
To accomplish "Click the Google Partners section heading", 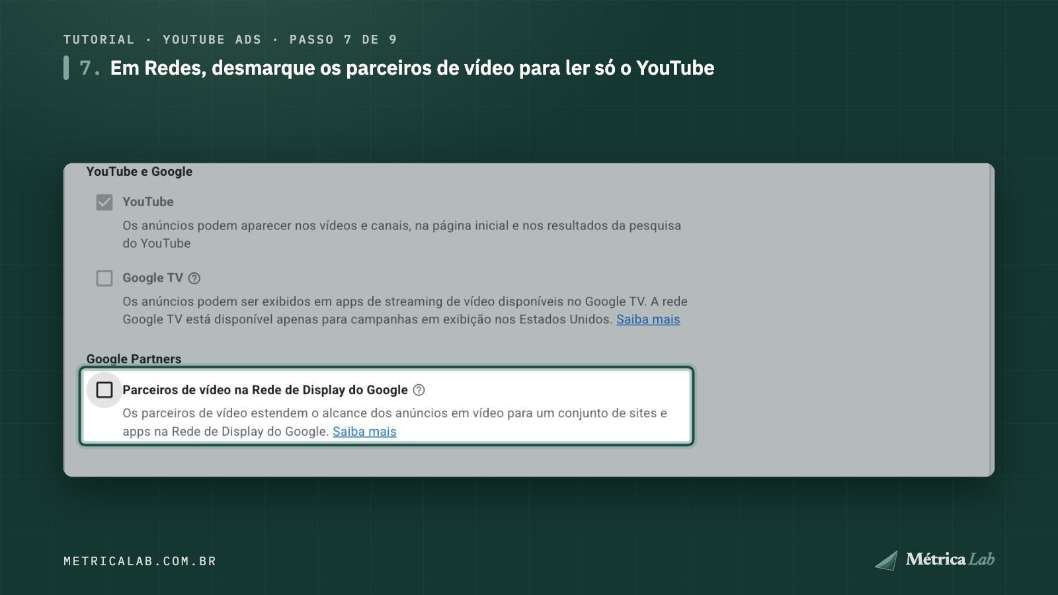I will [x=134, y=358].
